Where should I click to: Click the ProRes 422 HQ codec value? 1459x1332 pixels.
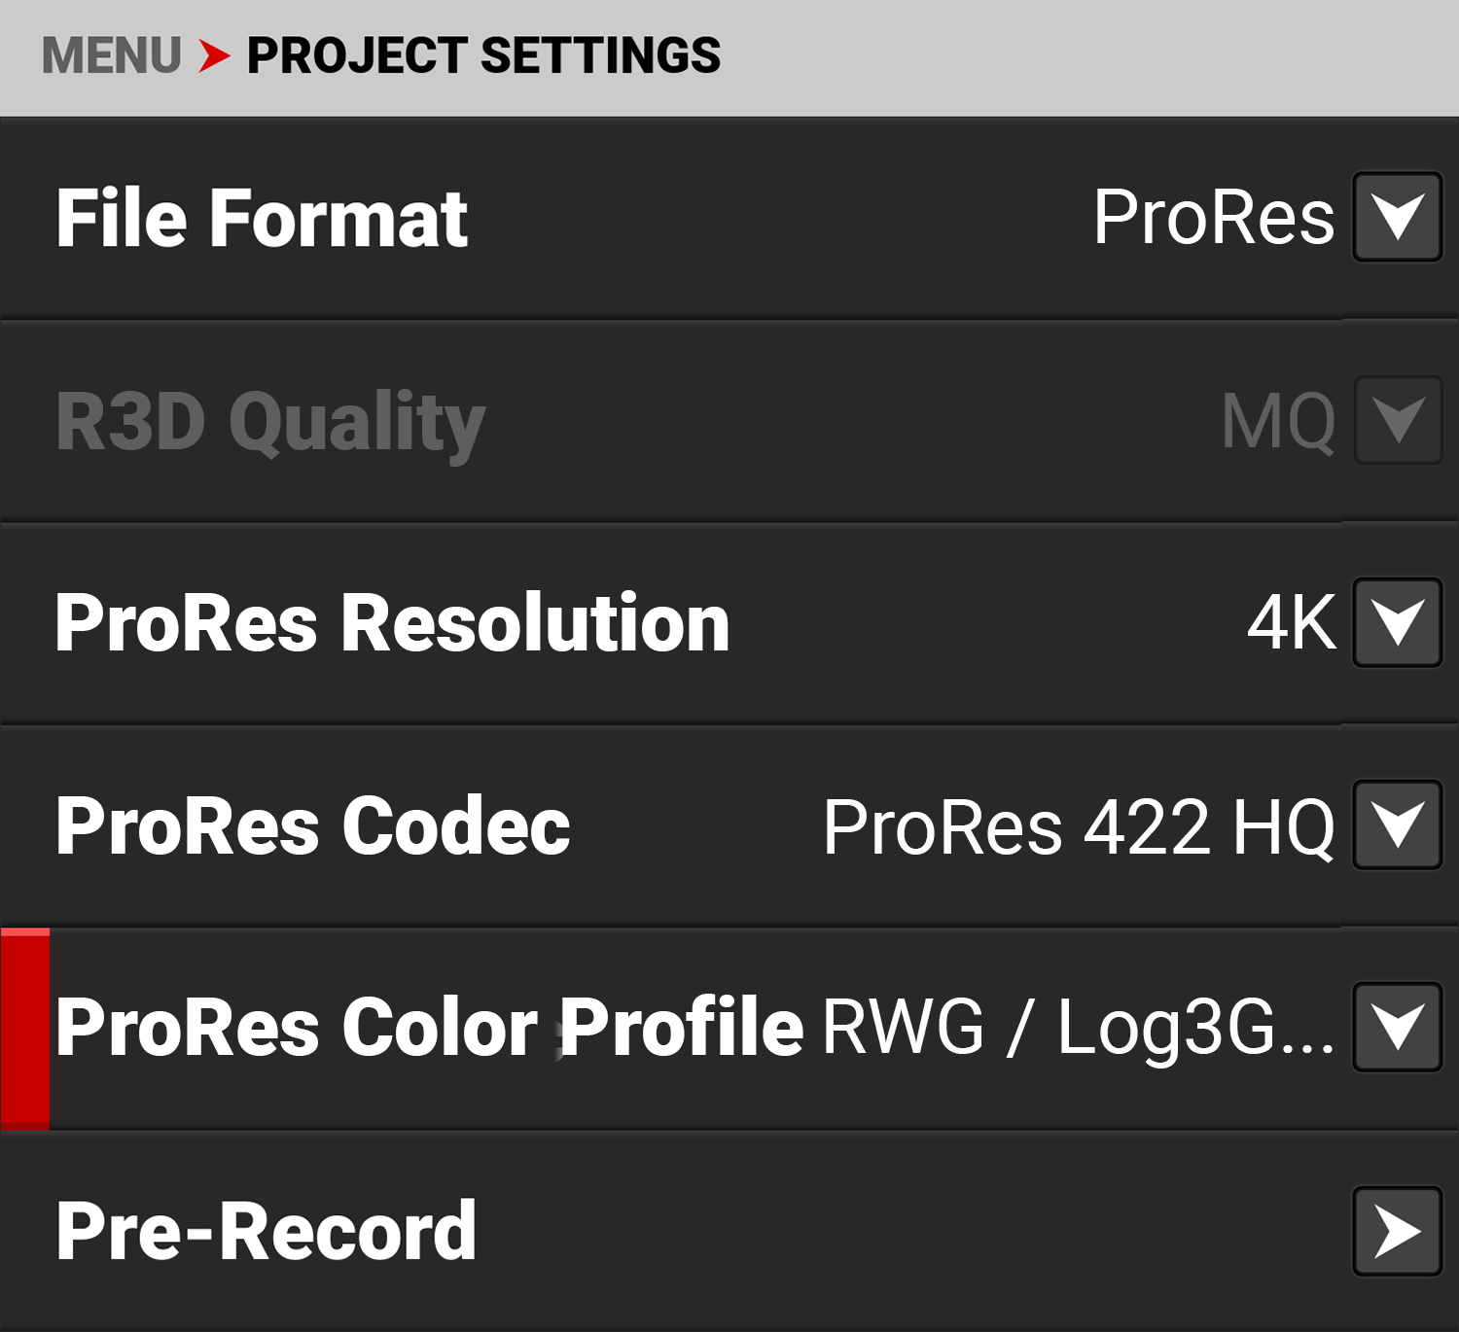1079,826
